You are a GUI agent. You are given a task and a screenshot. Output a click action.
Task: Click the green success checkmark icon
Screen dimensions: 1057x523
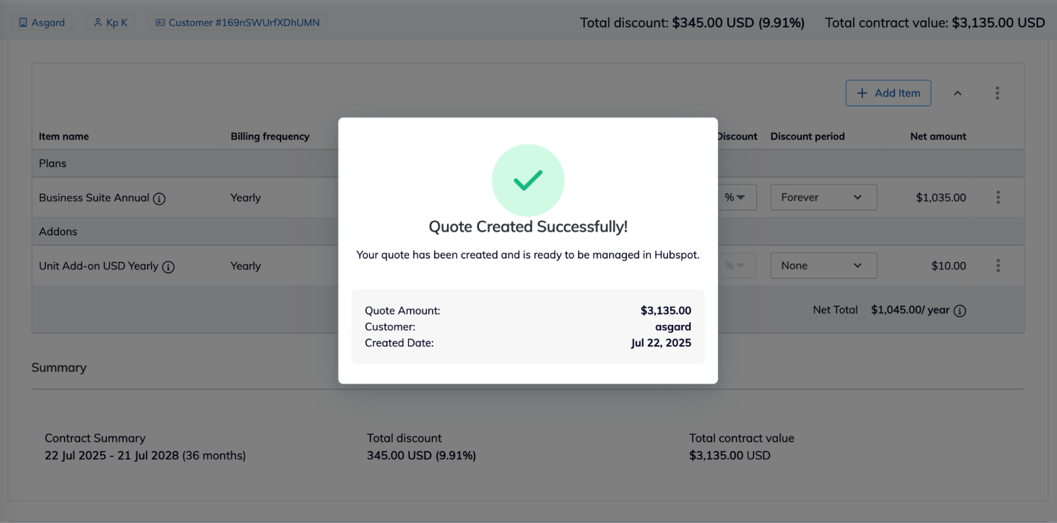528,180
